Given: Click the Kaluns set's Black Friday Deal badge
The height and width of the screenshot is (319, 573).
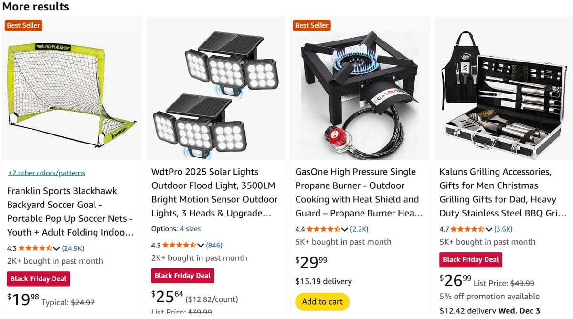Looking at the screenshot, I should tap(471, 259).
